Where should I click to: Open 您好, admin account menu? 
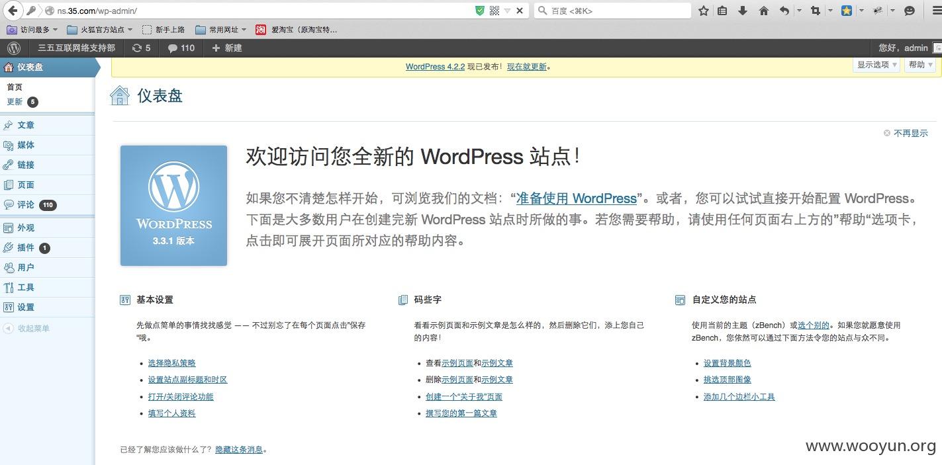[x=903, y=48]
